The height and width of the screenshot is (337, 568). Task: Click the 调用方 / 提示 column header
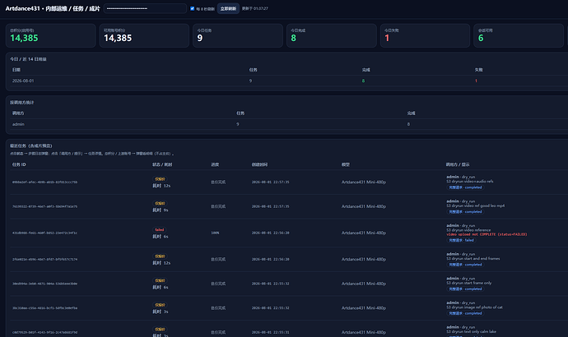click(458, 164)
